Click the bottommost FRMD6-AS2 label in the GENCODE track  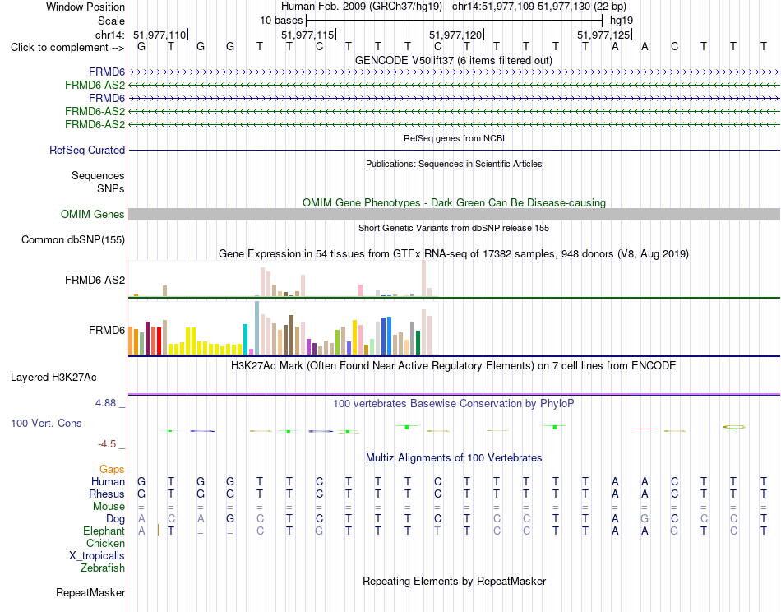click(95, 124)
